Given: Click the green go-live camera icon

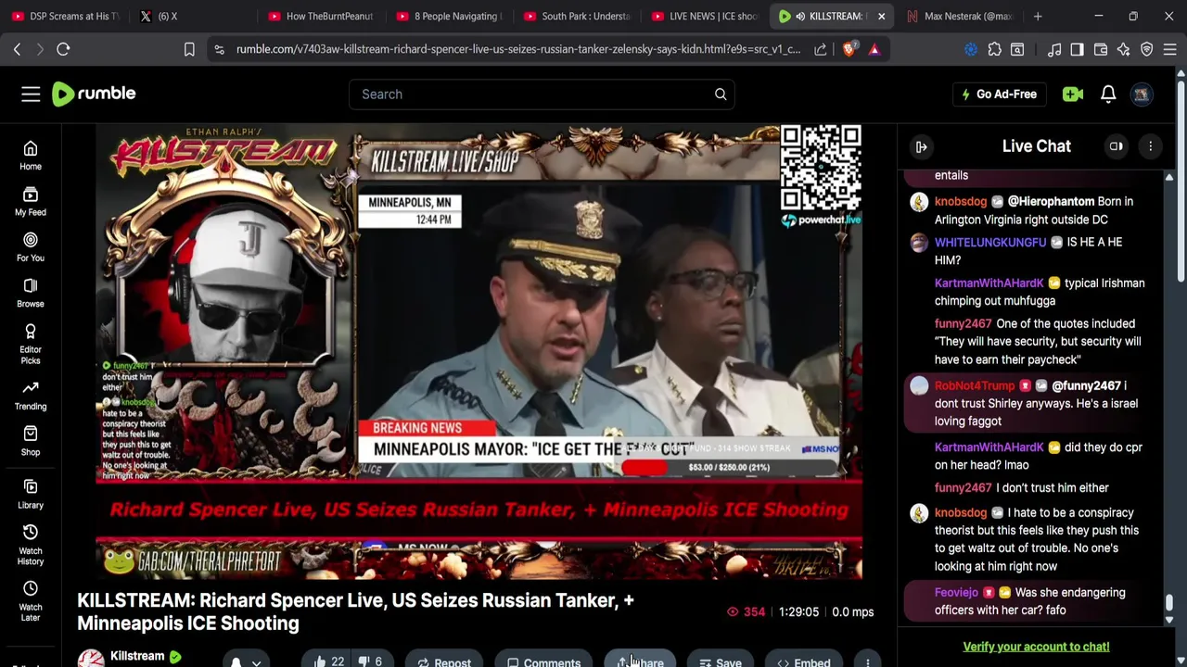Looking at the screenshot, I should 1073,94.
